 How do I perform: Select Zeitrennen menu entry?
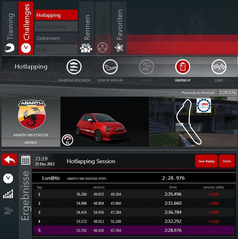56,38
